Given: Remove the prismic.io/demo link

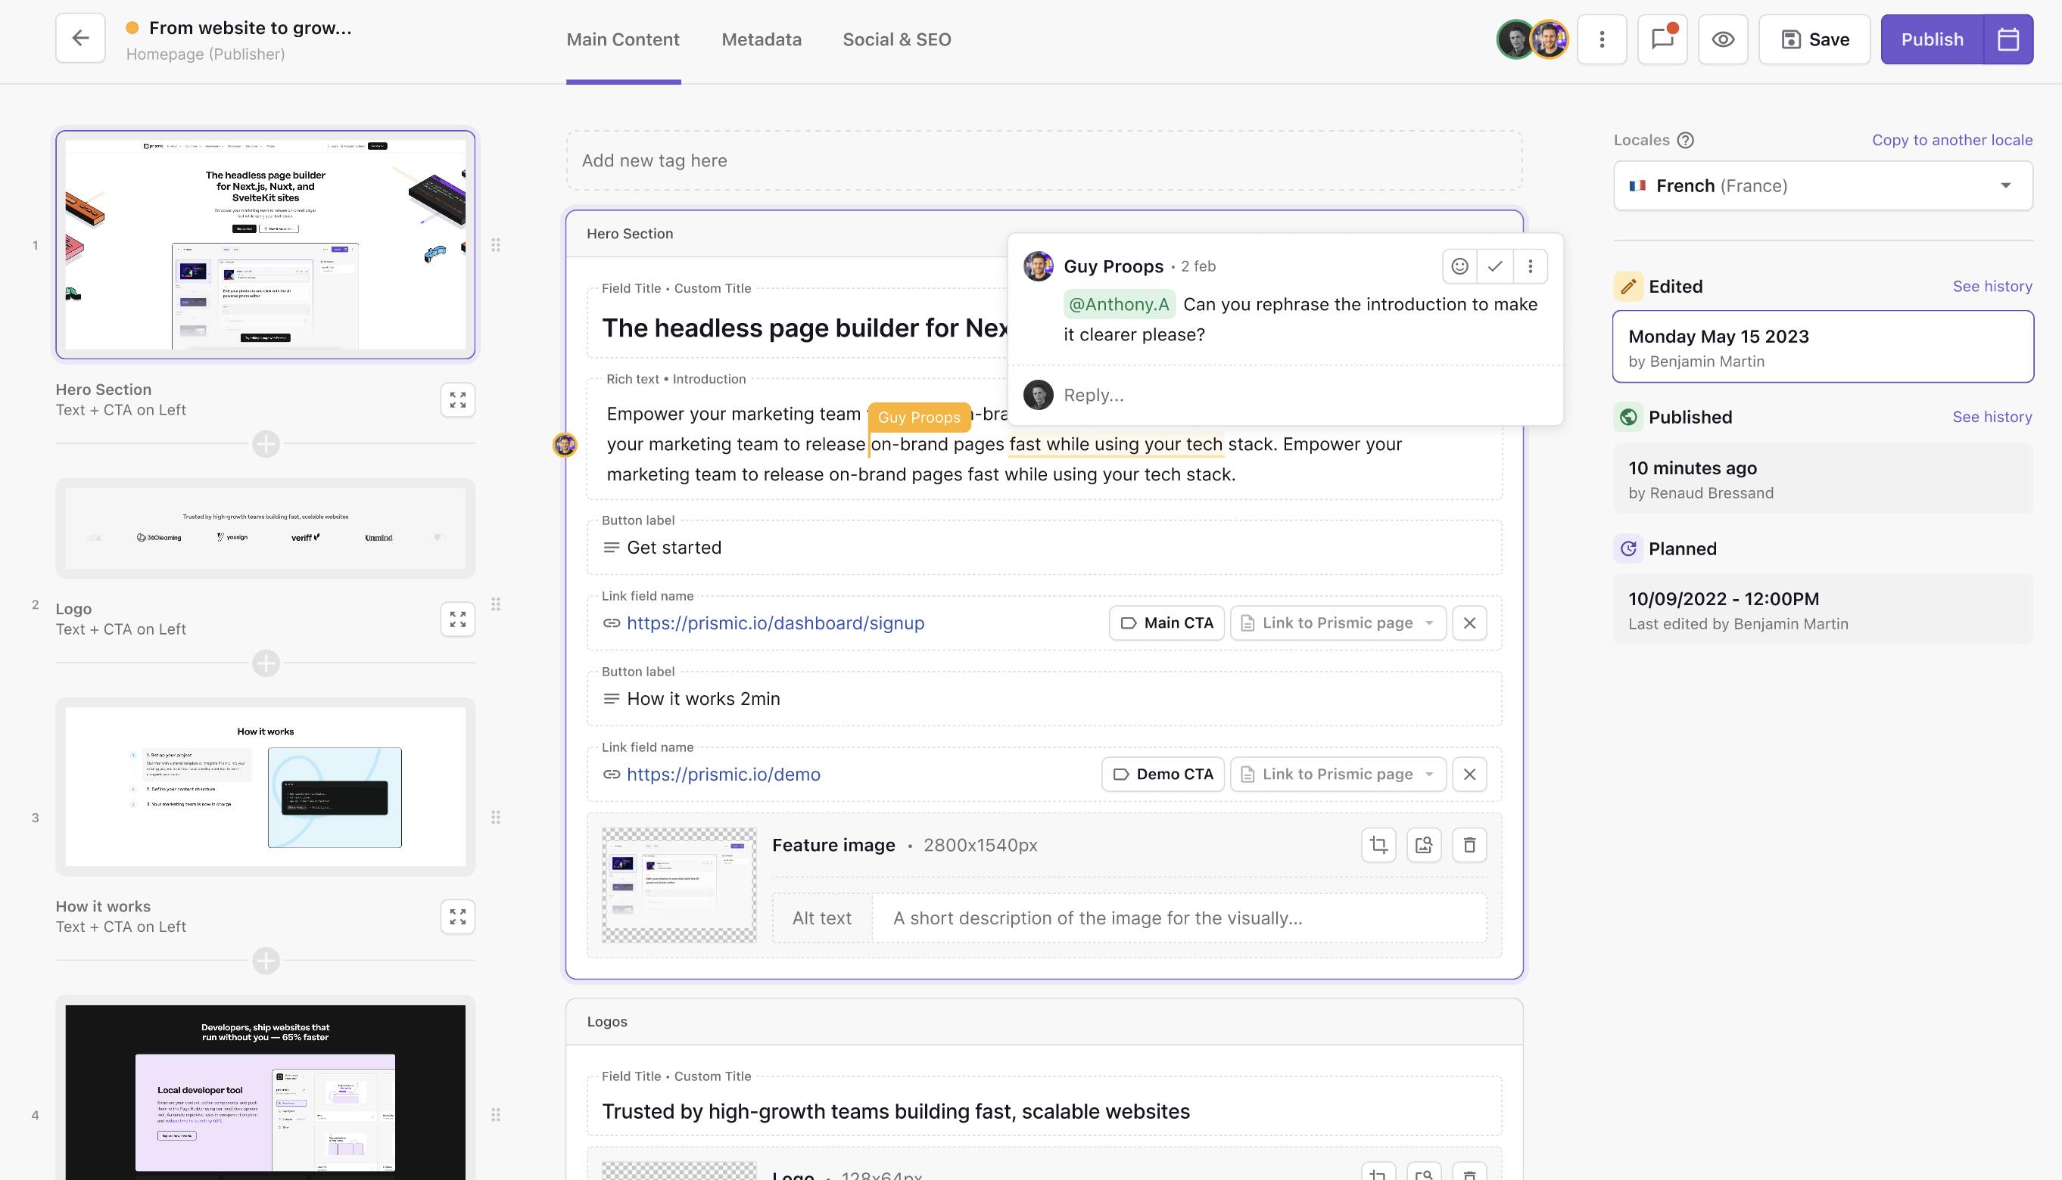Looking at the screenshot, I should [1469, 774].
